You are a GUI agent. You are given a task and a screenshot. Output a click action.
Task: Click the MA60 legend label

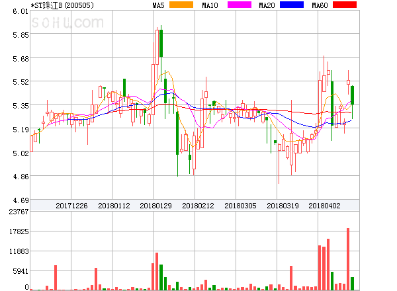[x=320, y=5]
